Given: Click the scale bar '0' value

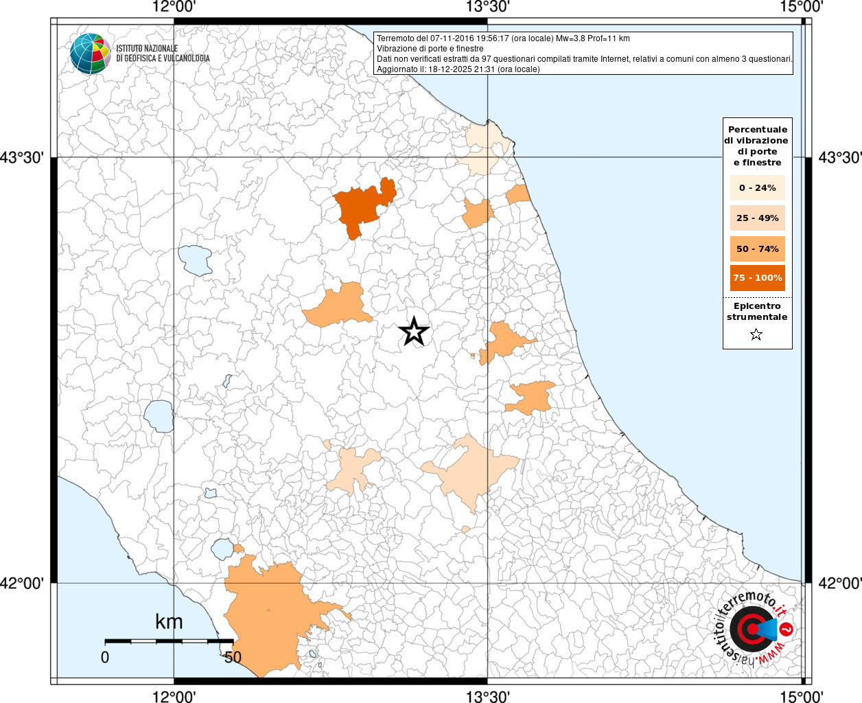Looking at the screenshot, I should click(x=105, y=657).
